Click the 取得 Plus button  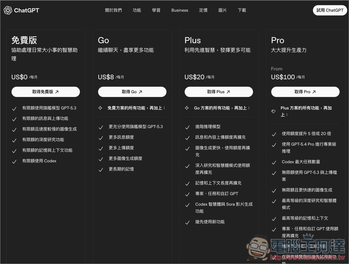pos(218,92)
